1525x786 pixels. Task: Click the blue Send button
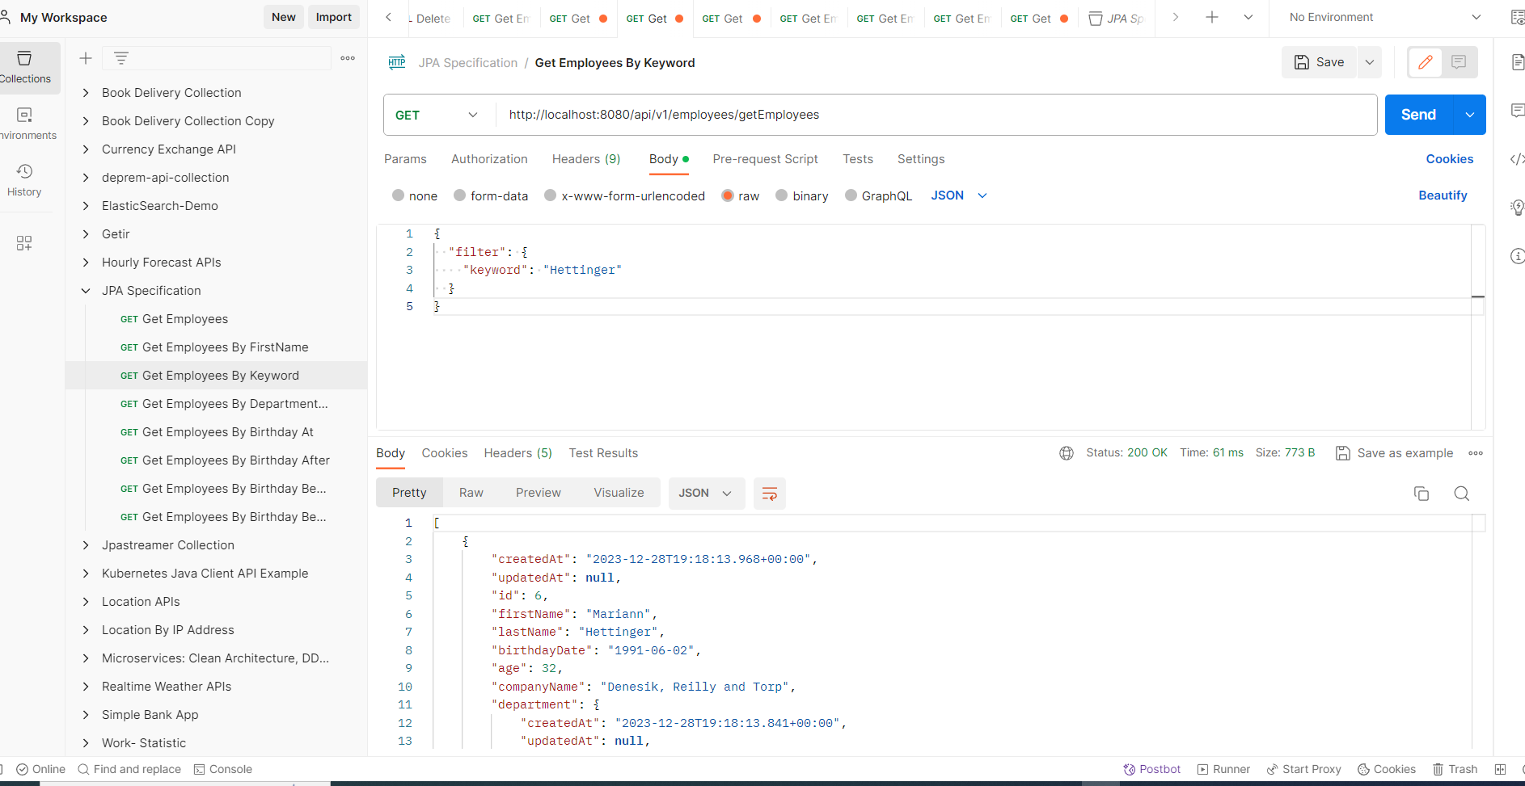(1419, 115)
